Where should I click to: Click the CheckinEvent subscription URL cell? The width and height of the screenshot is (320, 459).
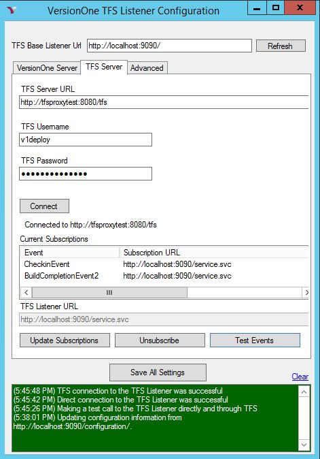point(177,264)
